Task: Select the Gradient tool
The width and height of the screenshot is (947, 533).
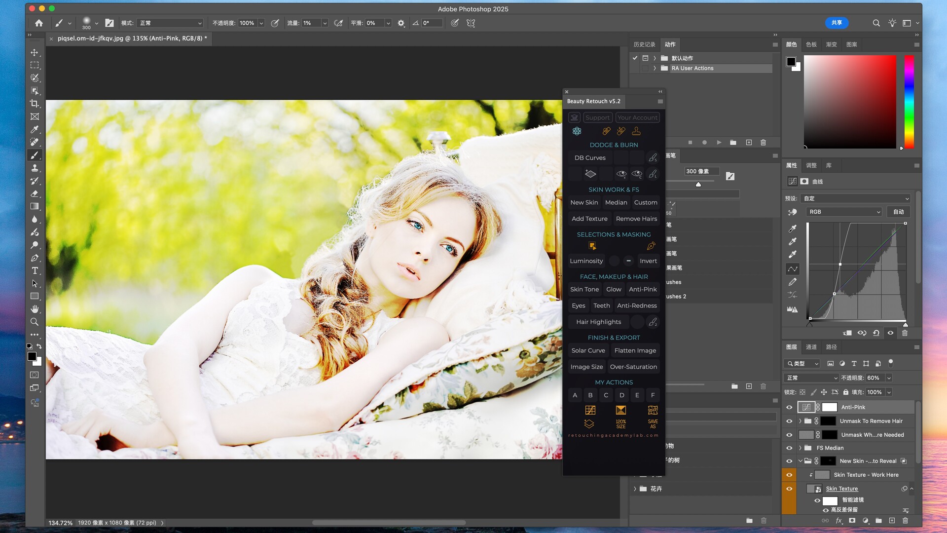Action: click(35, 207)
